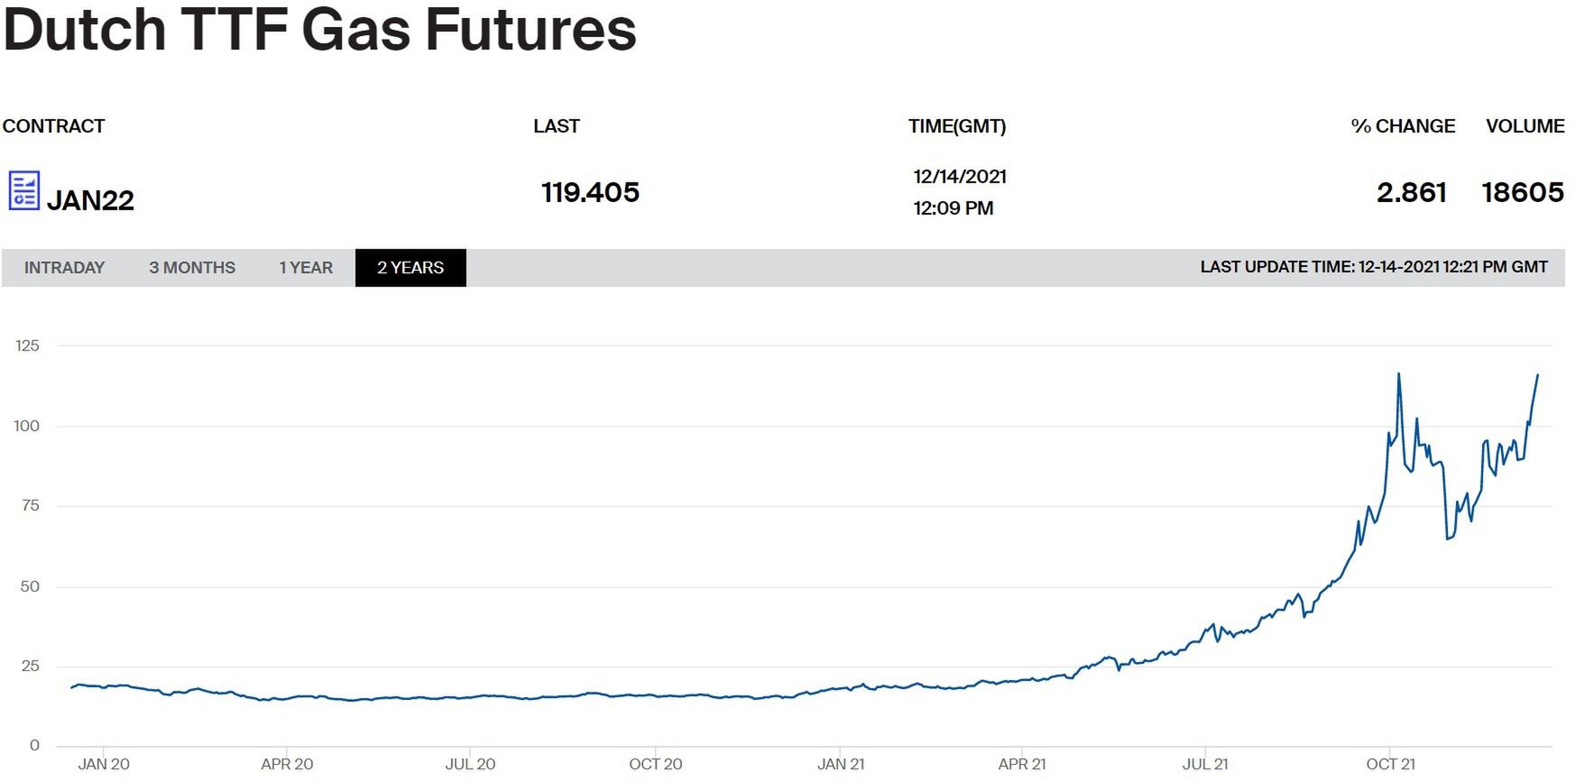Viewport: 1594px width, 782px height.
Task: Click the Dutch TTF Gas Futures title
Action: tap(319, 29)
